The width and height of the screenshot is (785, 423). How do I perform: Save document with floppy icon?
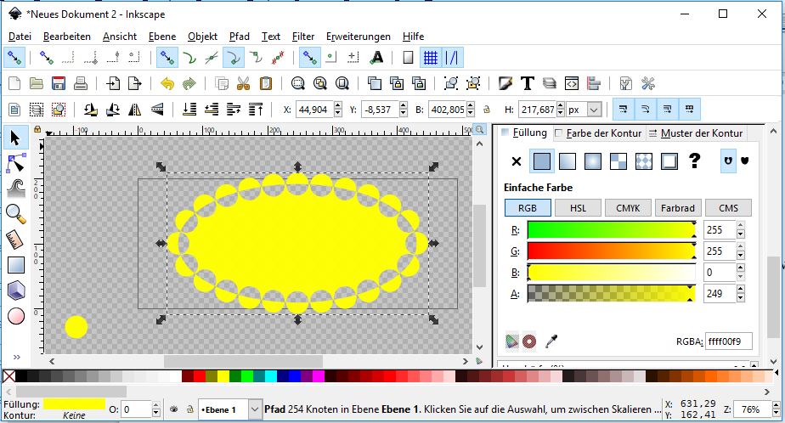[59, 83]
